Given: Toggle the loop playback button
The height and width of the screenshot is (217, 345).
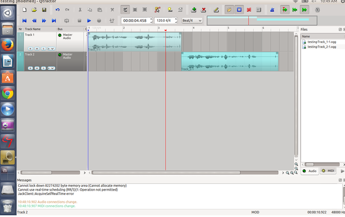Looking at the screenshot, I should click(66, 20).
